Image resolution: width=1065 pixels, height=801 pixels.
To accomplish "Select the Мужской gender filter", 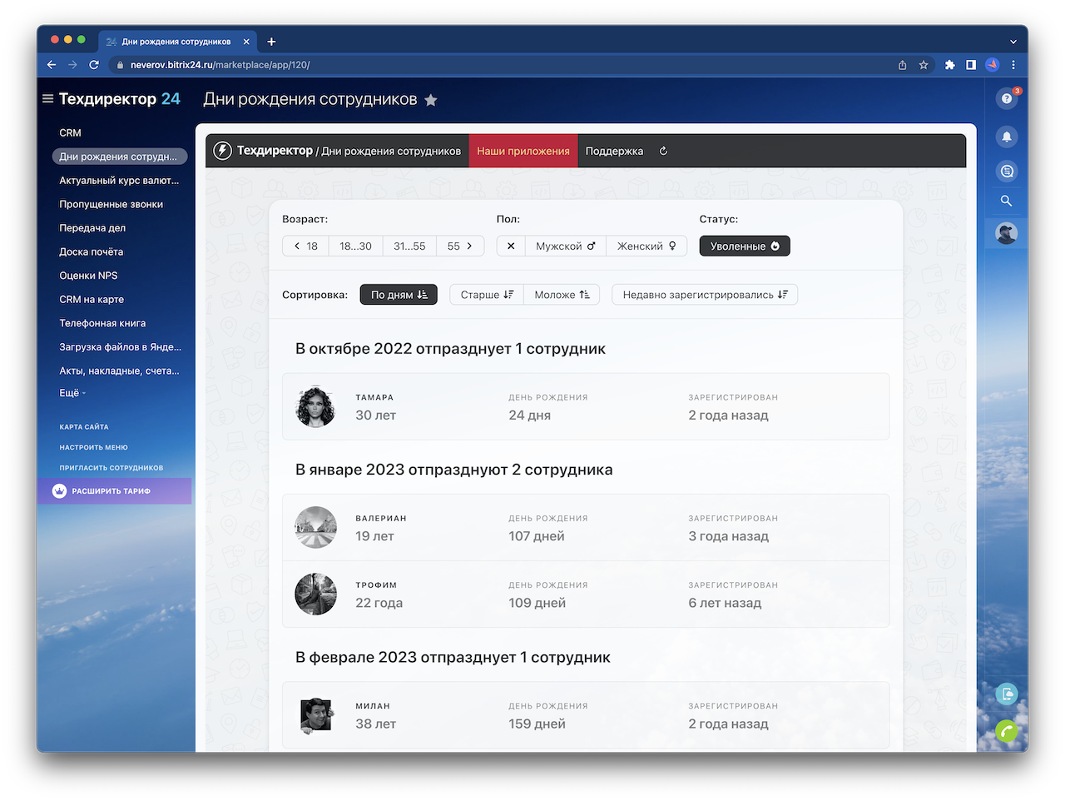I will pos(565,246).
